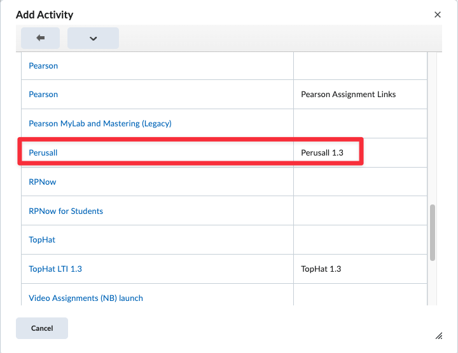
Task: Choose Pearson MyLab and Mastering (Legacy)
Action: pyautogui.click(x=100, y=123)
